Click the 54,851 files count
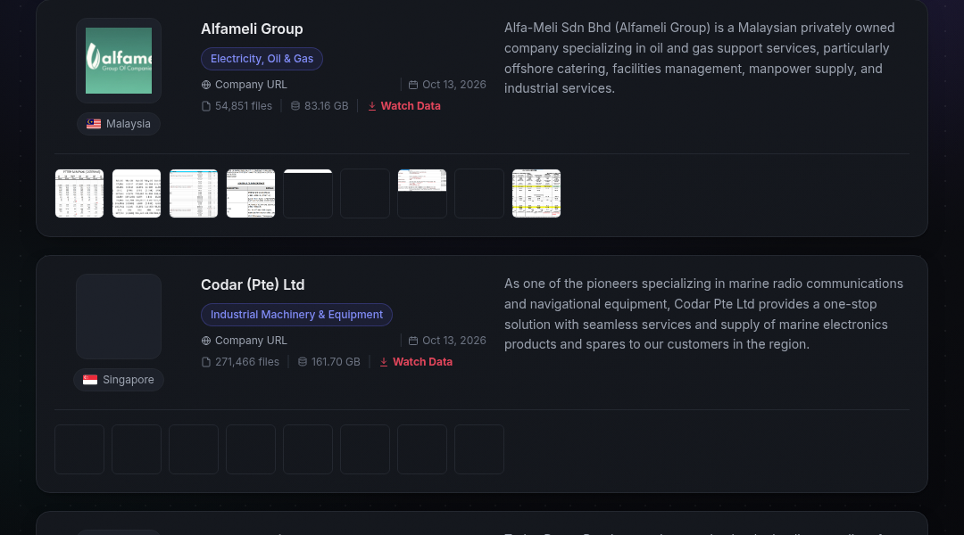Image resolution: width=964 pixels, height=535 pixels. [244, 106]
